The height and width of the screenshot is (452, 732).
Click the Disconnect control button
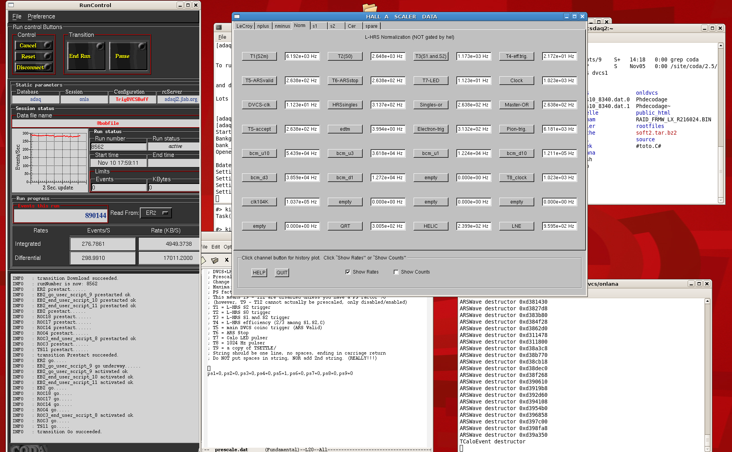pos(34,67)
